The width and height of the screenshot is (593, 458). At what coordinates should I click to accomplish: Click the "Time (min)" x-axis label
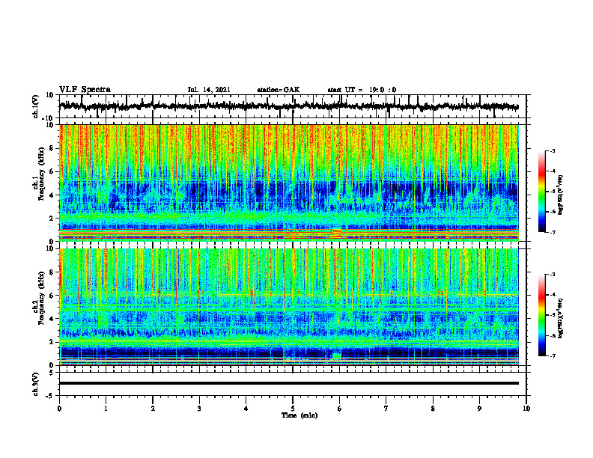299,415
